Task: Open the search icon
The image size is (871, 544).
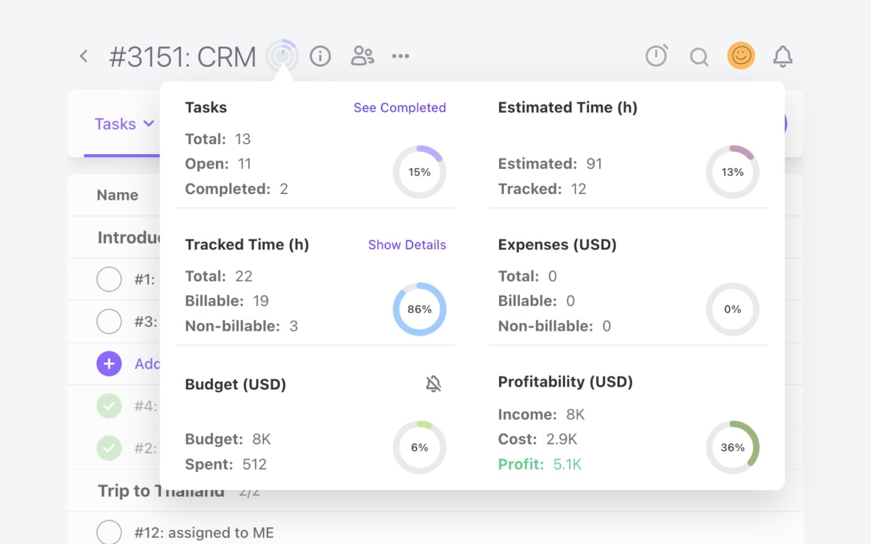Action: 699,56
